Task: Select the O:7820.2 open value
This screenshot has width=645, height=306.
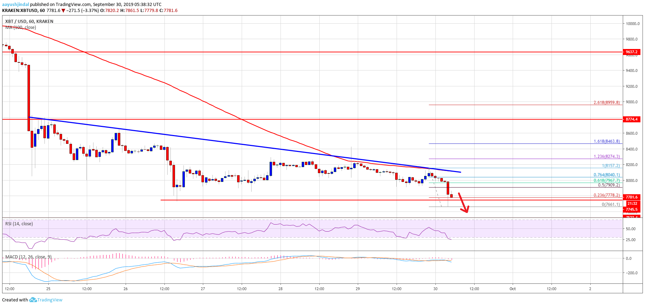Action: (x=109, y=11)
